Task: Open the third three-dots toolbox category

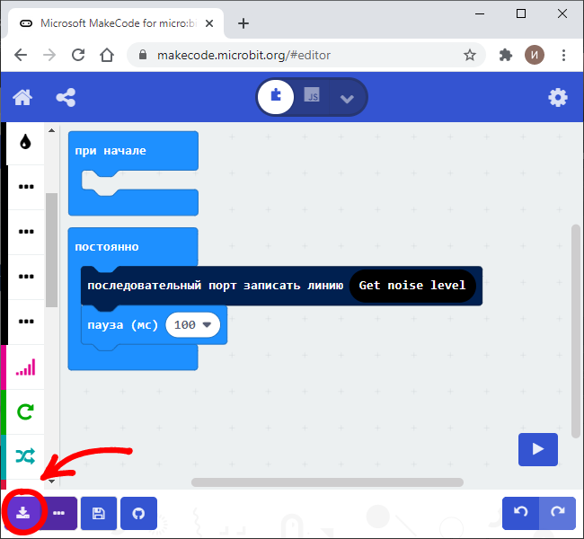Action: 26,277
